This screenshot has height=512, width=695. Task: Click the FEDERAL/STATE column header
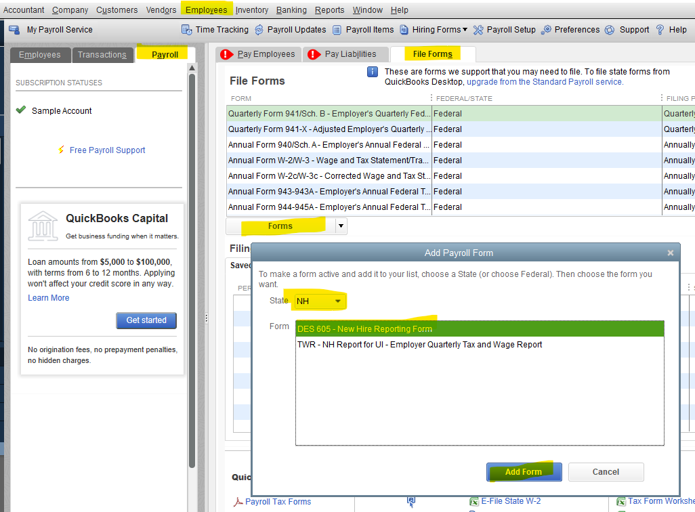464,98
